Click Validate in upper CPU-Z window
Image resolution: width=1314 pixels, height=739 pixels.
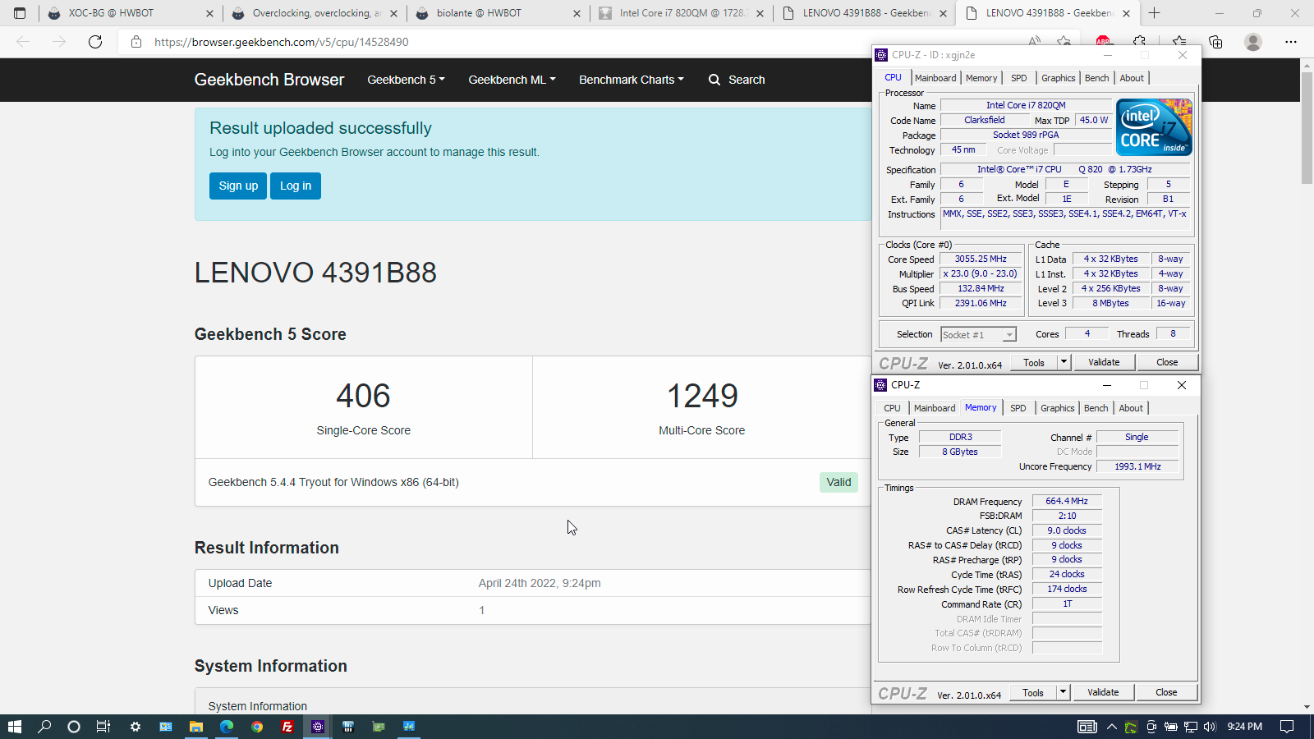pyautogui.click(x=1104, y=362)
